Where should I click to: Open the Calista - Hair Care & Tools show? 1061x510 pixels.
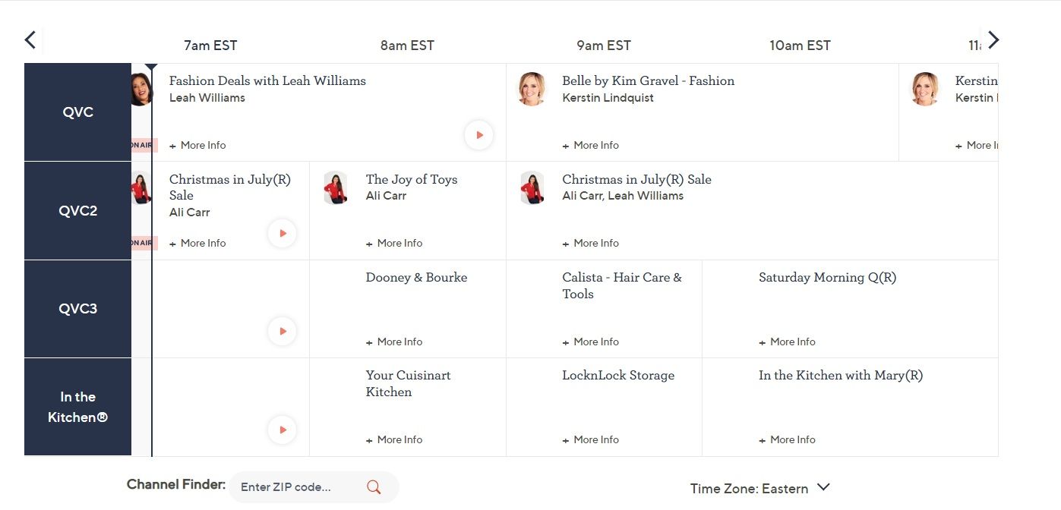coord(621,285)
